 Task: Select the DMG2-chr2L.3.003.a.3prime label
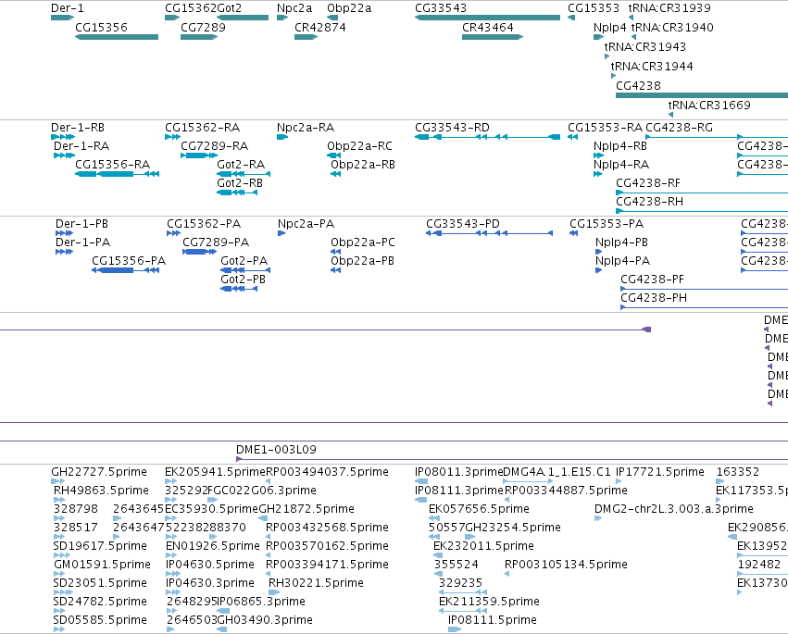pos(674,509)
